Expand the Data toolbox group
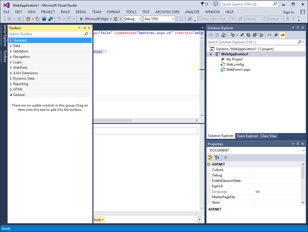Image resolution: width=308 pixels, height=232 pixels. [x=11, y=46]
